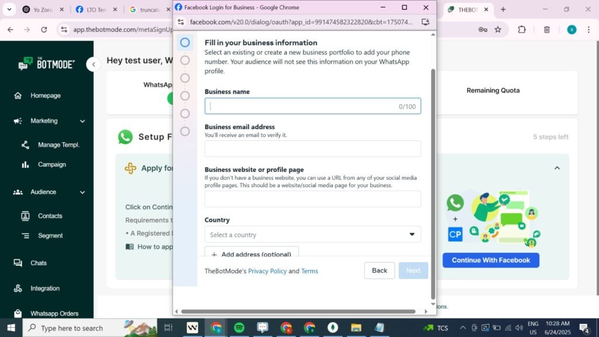Open TheBotMode's Privacy Policy link
This screenshot has height=337, width=599.
(x=267, y=271)
